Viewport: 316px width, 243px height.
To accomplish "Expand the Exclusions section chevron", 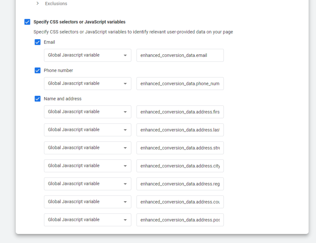I will 38,3.
